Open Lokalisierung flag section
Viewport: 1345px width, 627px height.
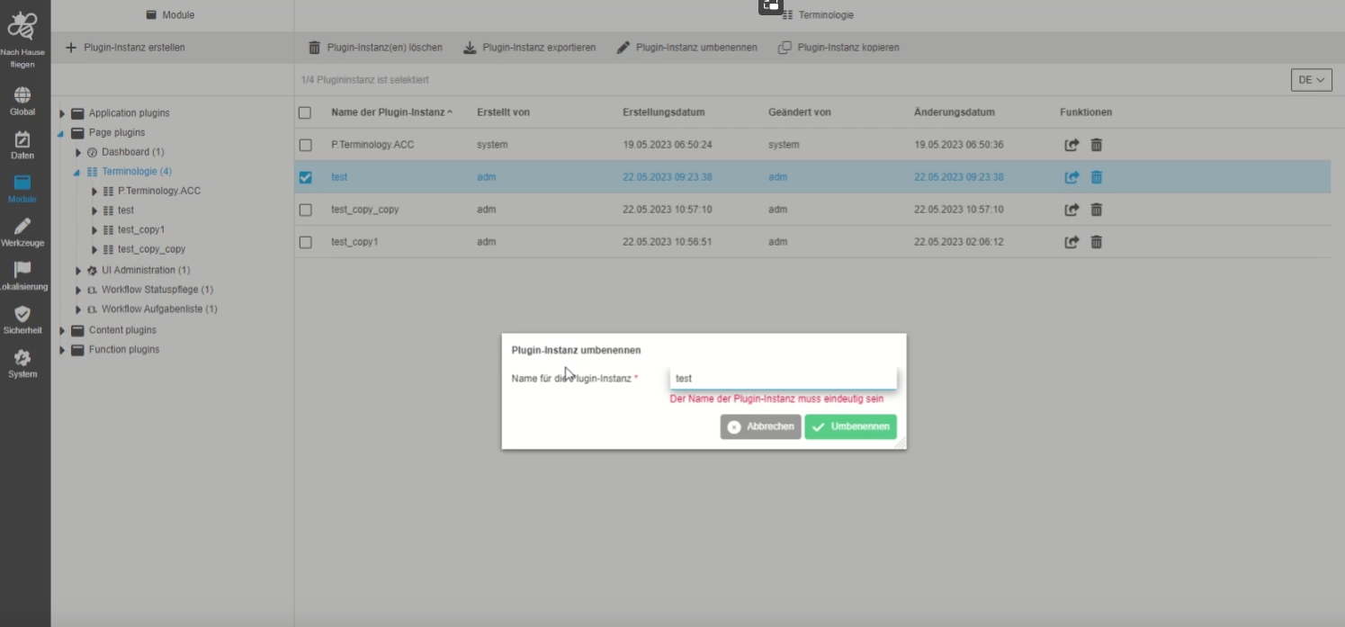pos(22,276)
